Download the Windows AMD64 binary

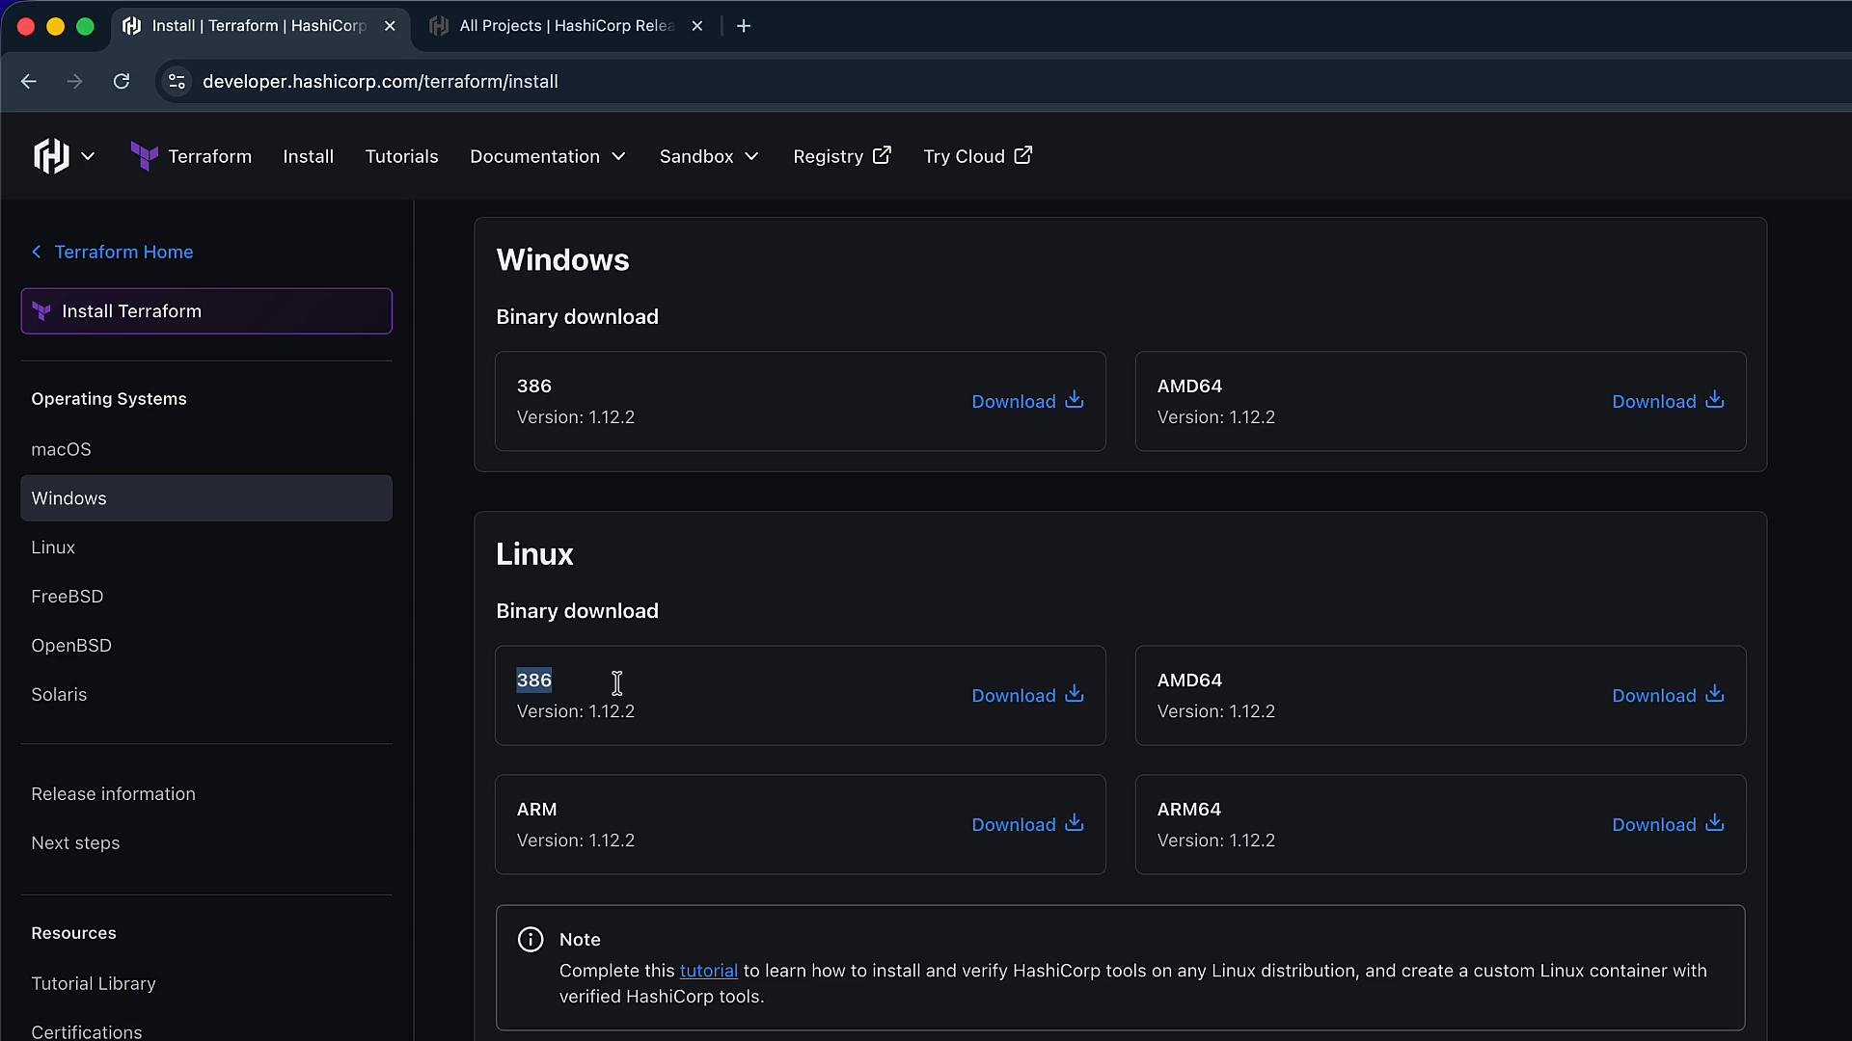pos(1668,401)
